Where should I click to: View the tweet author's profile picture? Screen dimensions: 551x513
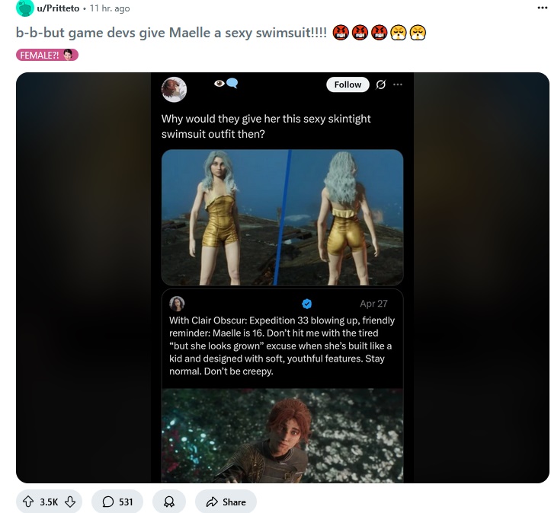coord(174,90)
